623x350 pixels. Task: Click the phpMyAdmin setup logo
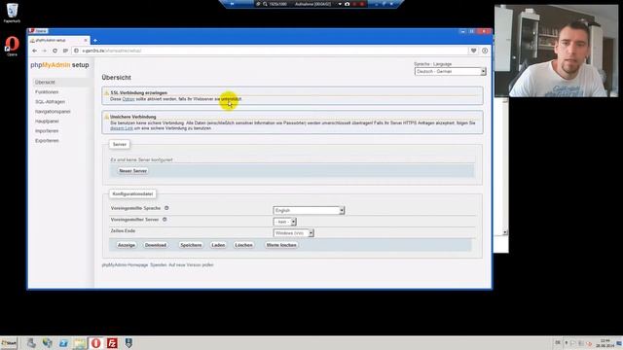click(59, 65)
